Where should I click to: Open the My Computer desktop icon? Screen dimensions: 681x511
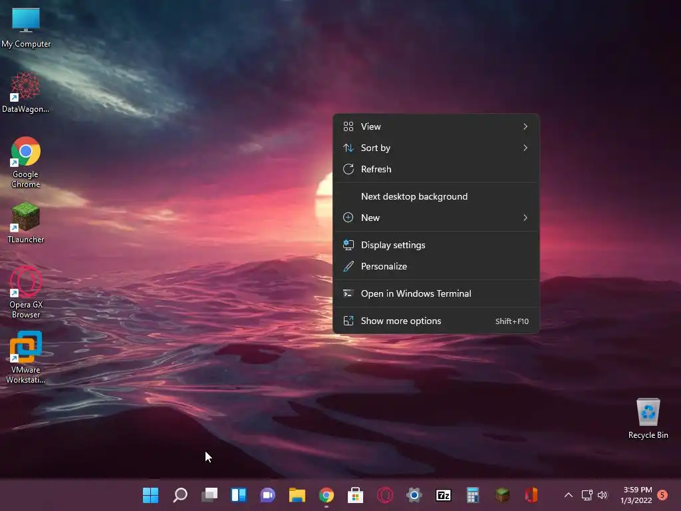pyautogui.click(x=26, y=27)
